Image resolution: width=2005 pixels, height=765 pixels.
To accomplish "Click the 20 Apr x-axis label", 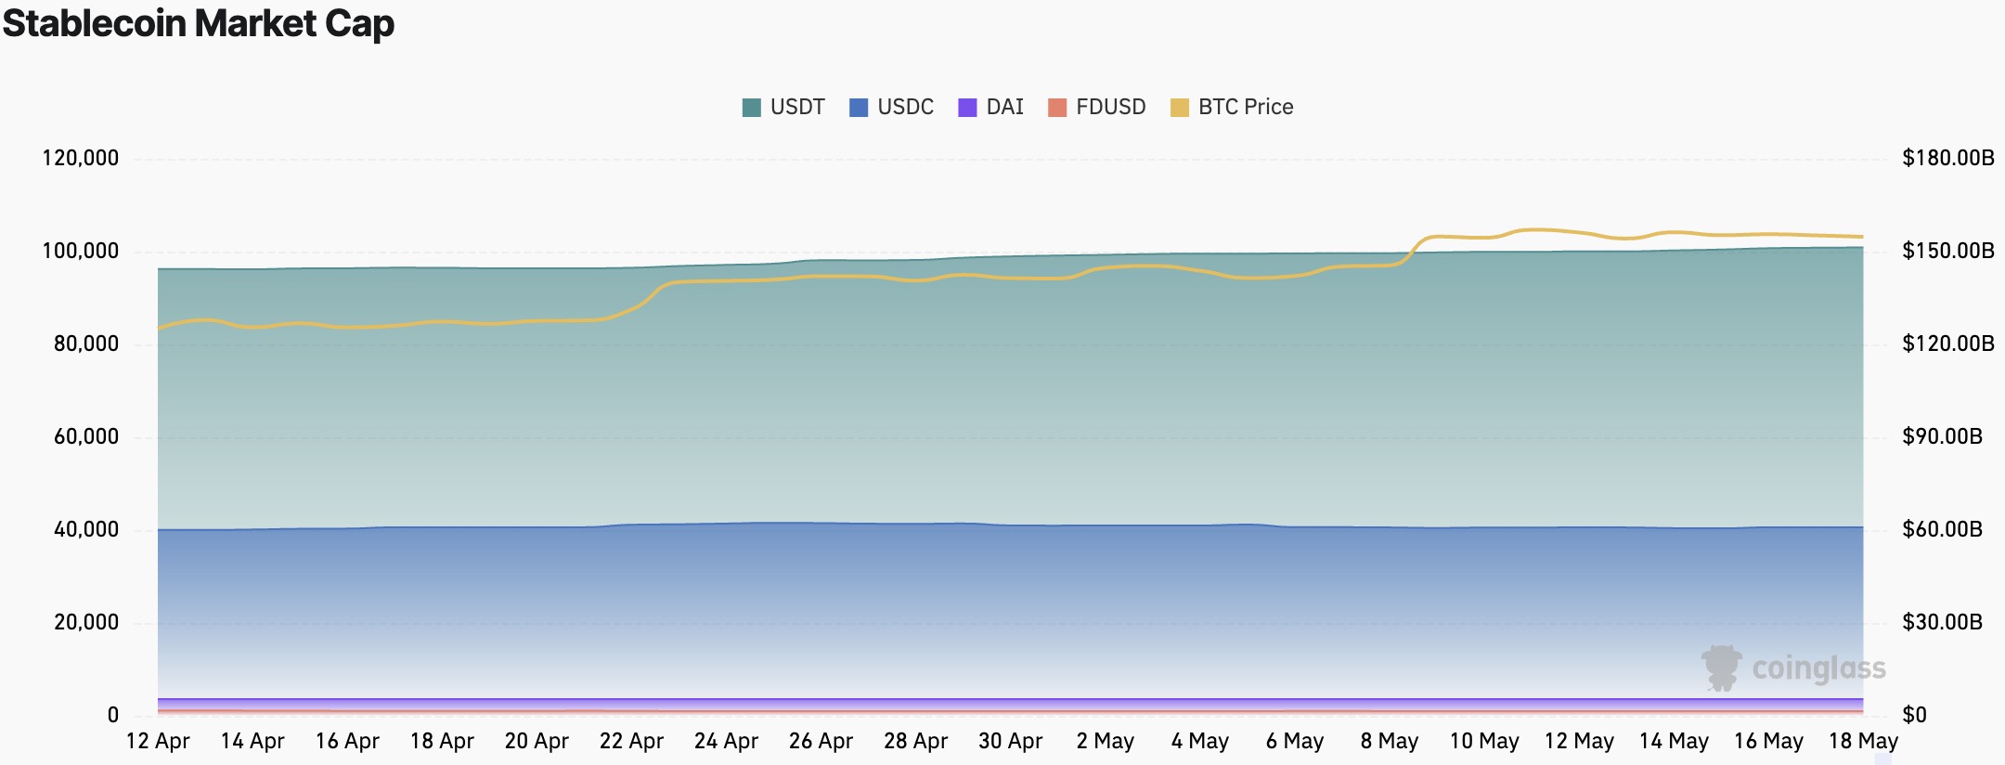I will point(537,742).
